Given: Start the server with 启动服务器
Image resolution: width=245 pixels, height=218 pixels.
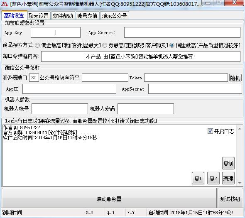Looking at the screenshot, I should click(x=109, y=198).
